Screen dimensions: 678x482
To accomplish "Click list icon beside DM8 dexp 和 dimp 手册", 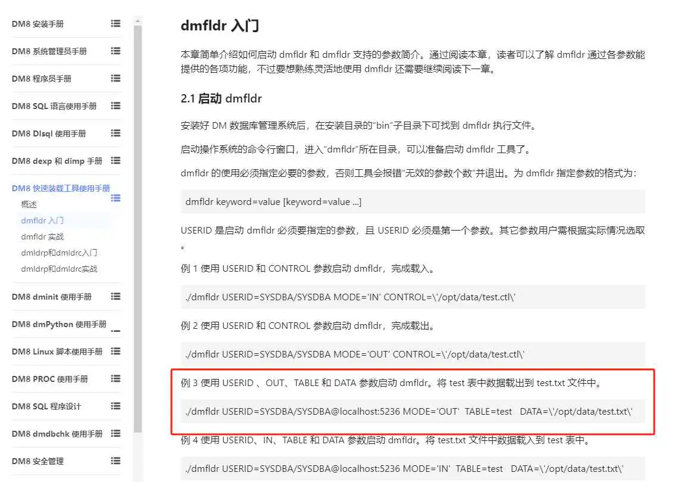I will click(x=115, y=161).
